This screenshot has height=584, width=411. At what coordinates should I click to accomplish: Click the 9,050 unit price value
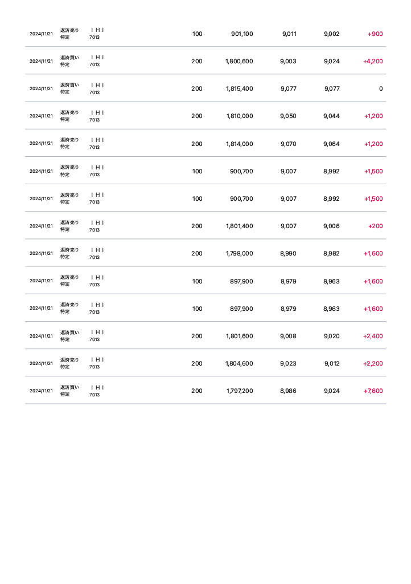(288, 116)
